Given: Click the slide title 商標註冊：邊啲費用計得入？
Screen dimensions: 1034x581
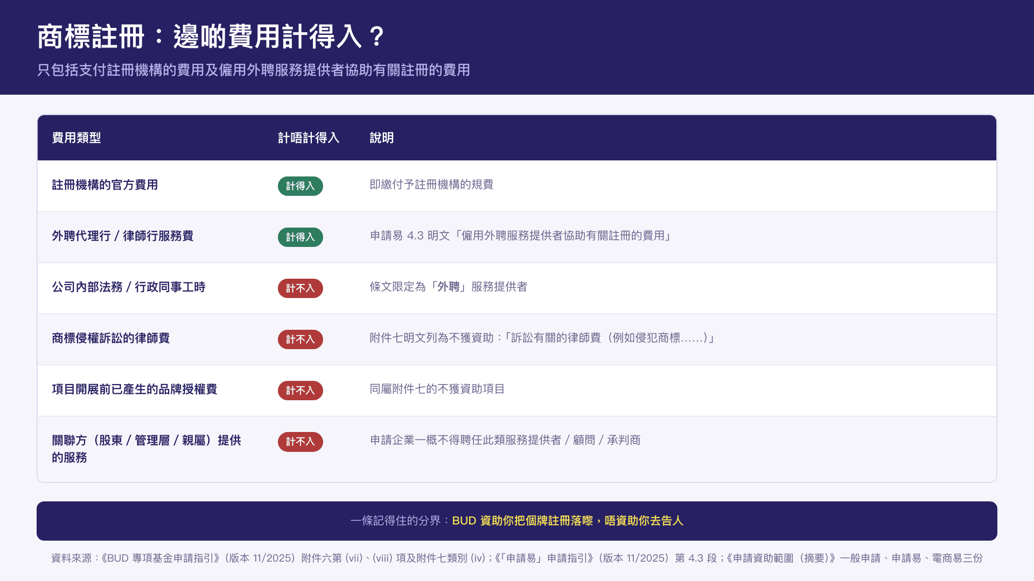Looking at the screenshot, I should (x=211, y=37).
